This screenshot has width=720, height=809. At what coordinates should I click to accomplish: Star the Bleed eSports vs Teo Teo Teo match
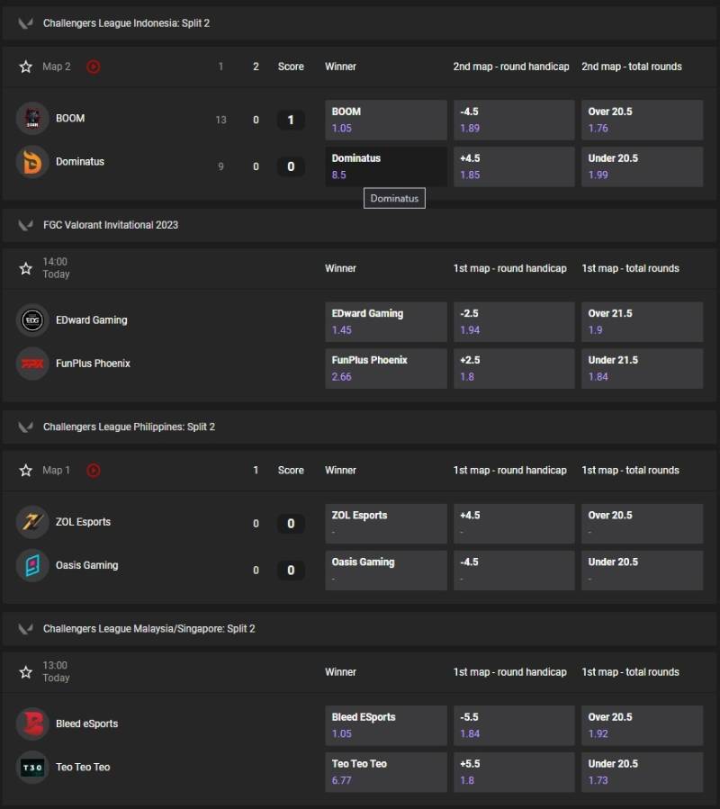pos(25,671)
